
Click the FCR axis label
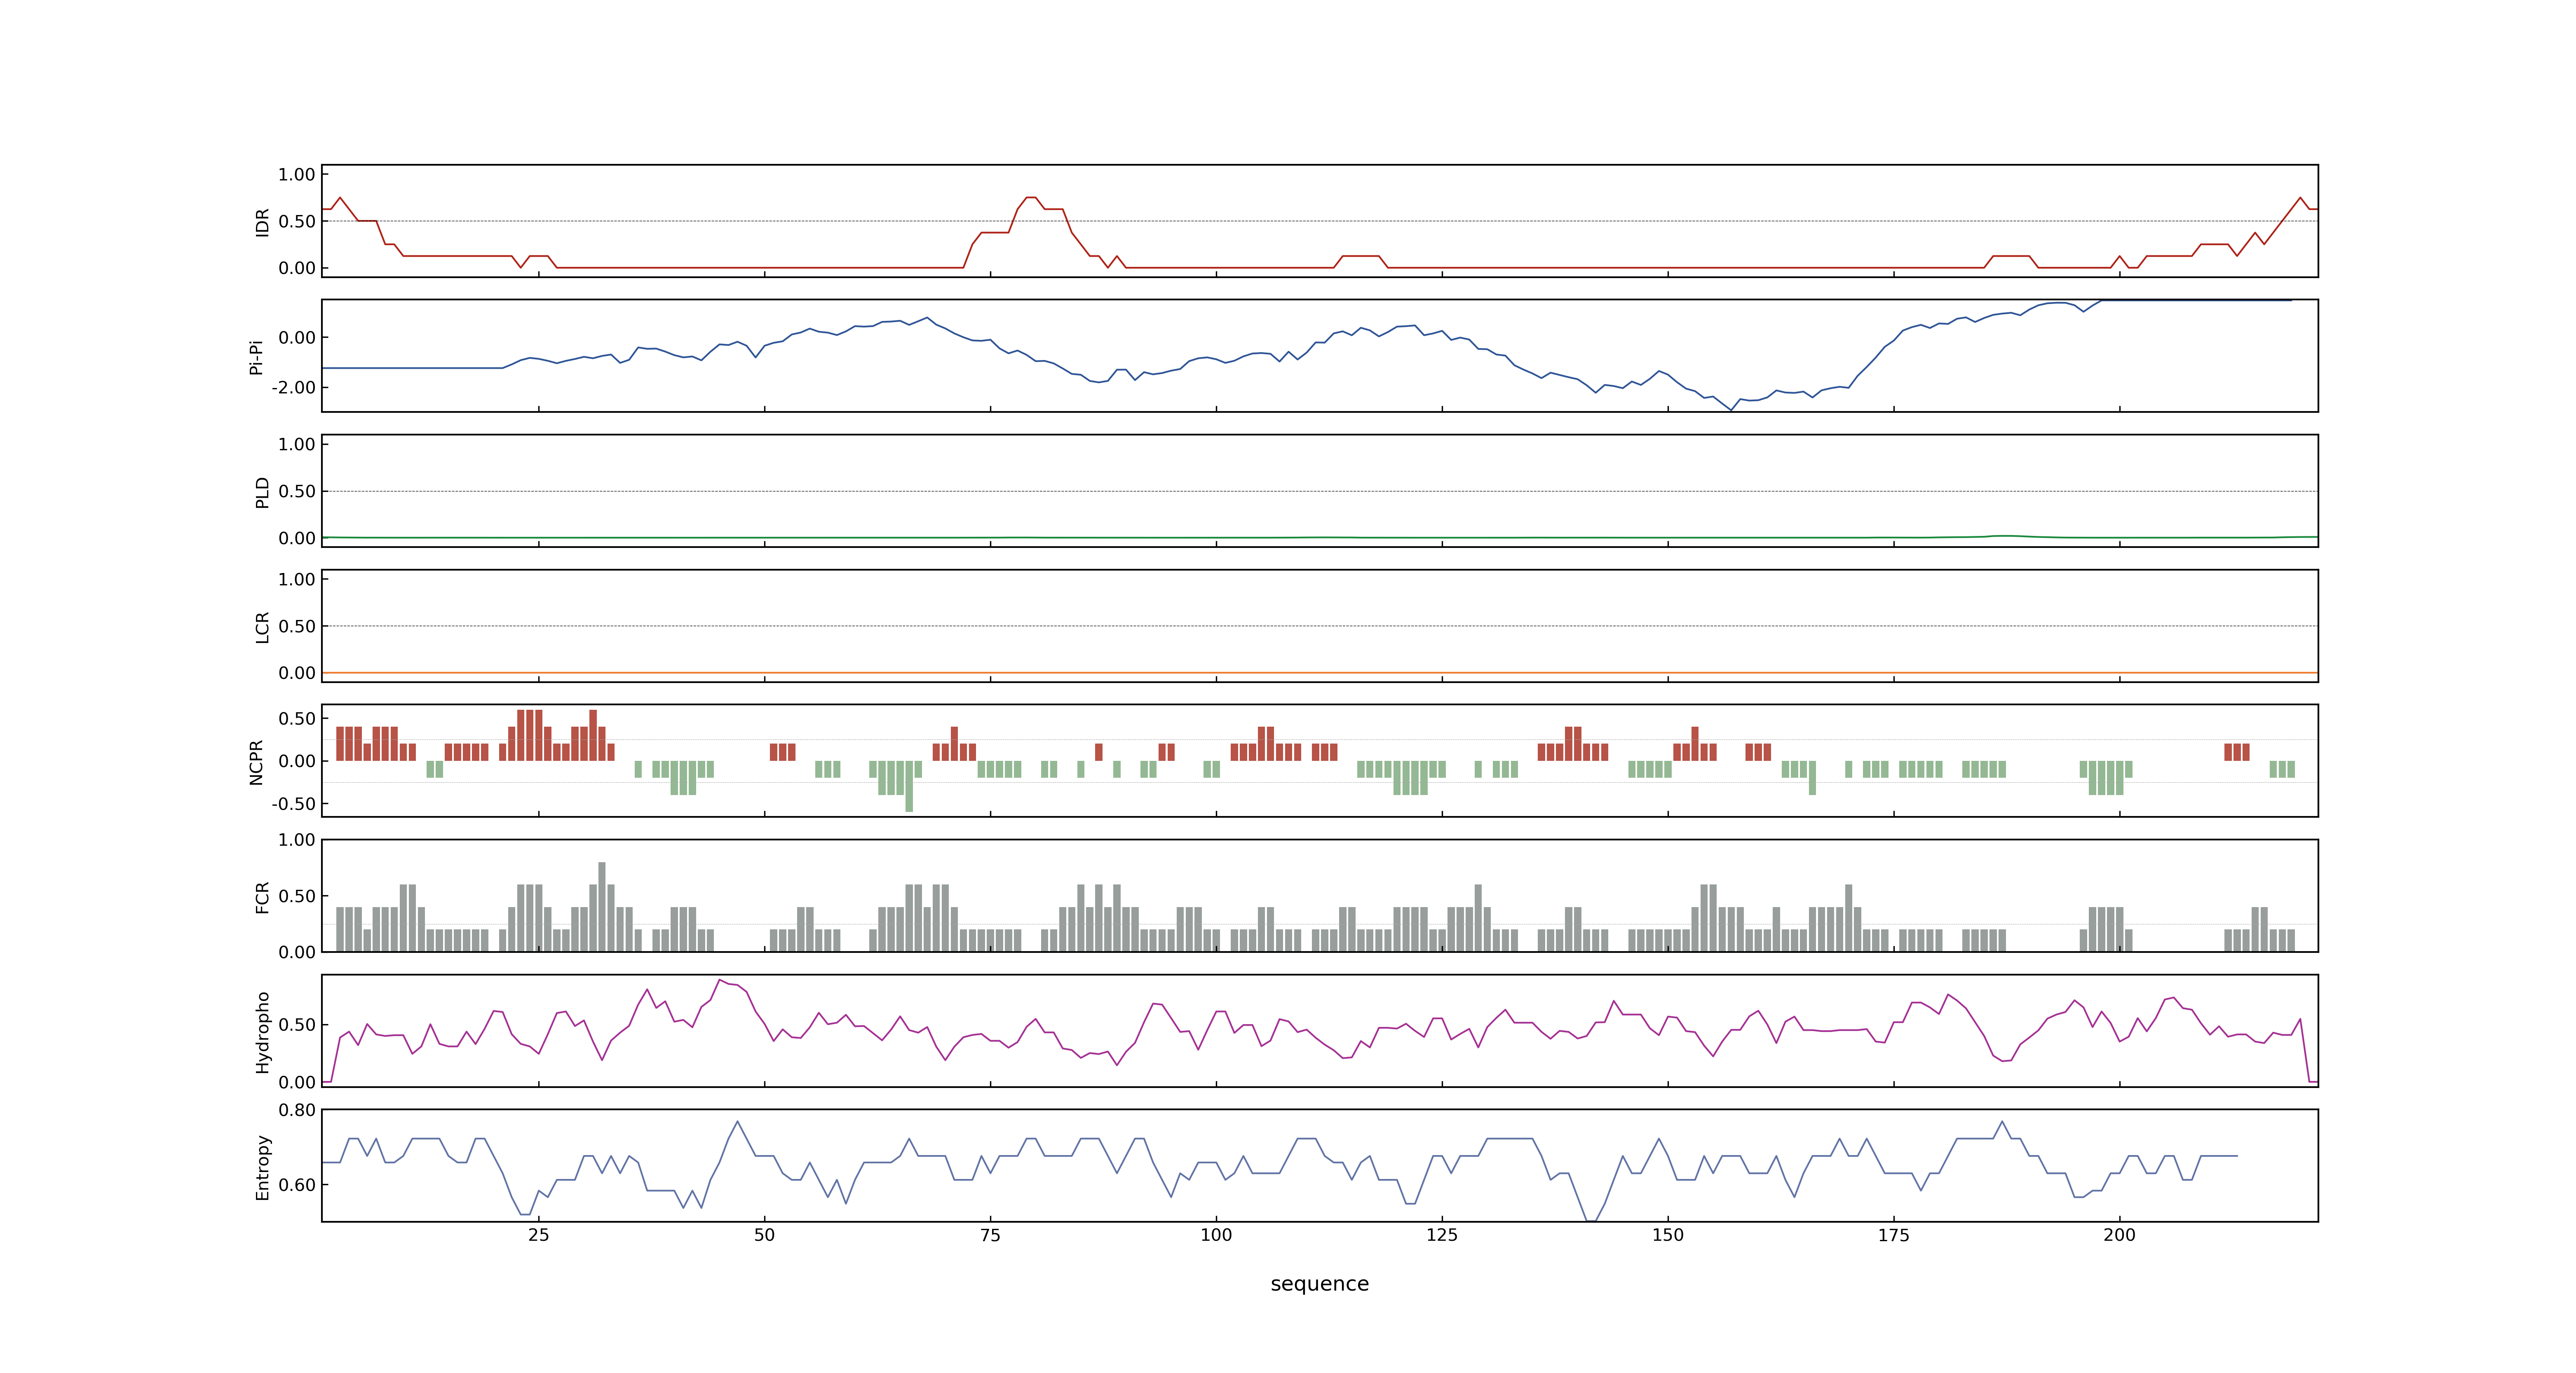262,896
